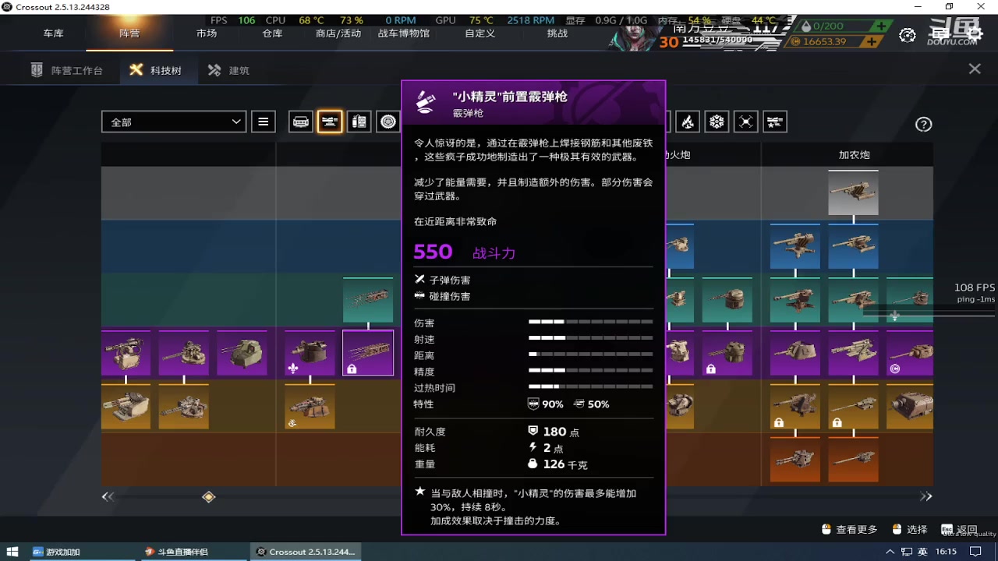Select the flame weapon filter icon
This screenshot has width=998, height=561.
pos(687,122)
